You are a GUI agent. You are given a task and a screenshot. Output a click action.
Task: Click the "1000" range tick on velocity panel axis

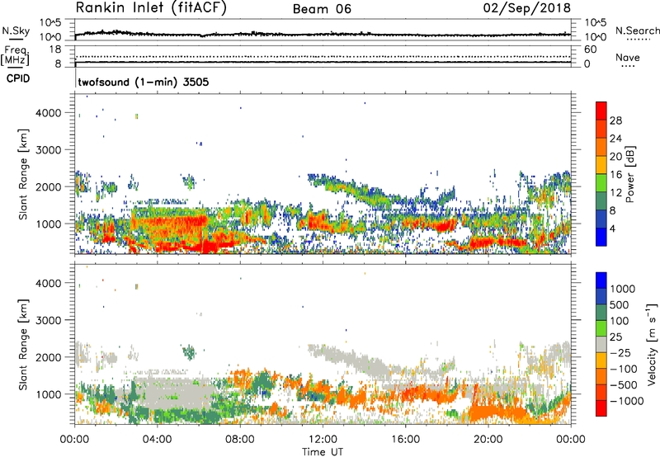pos(49,394)
